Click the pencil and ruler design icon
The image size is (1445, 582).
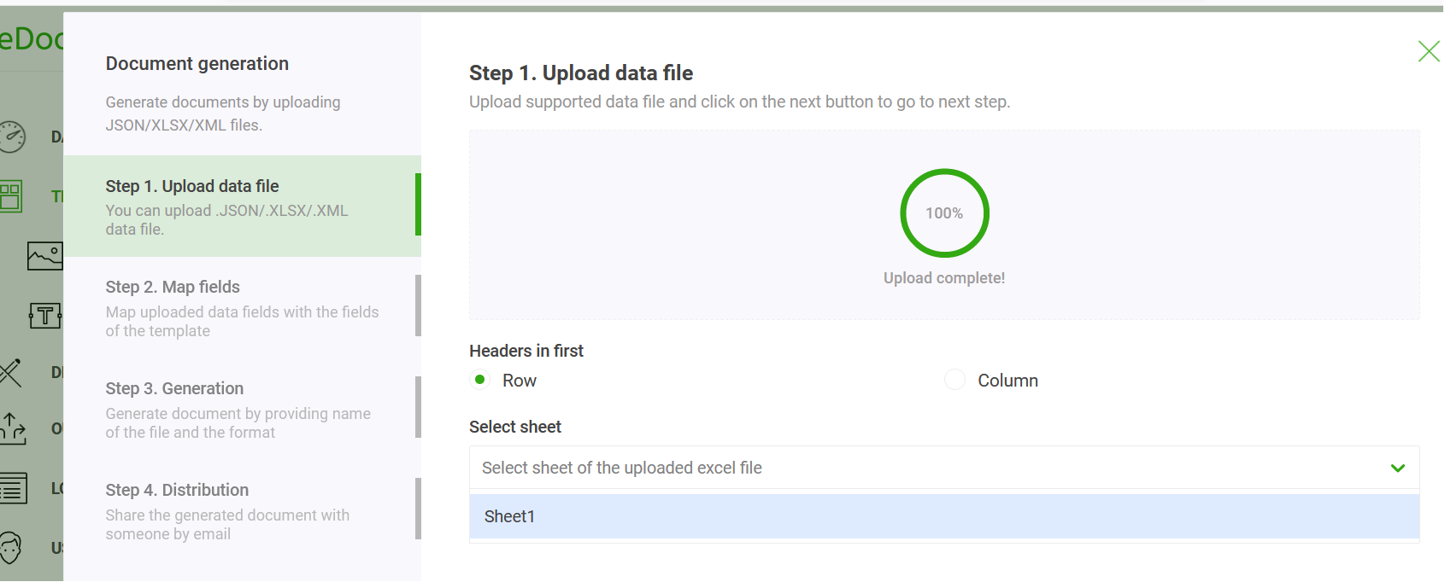click(x=10, y=372)
